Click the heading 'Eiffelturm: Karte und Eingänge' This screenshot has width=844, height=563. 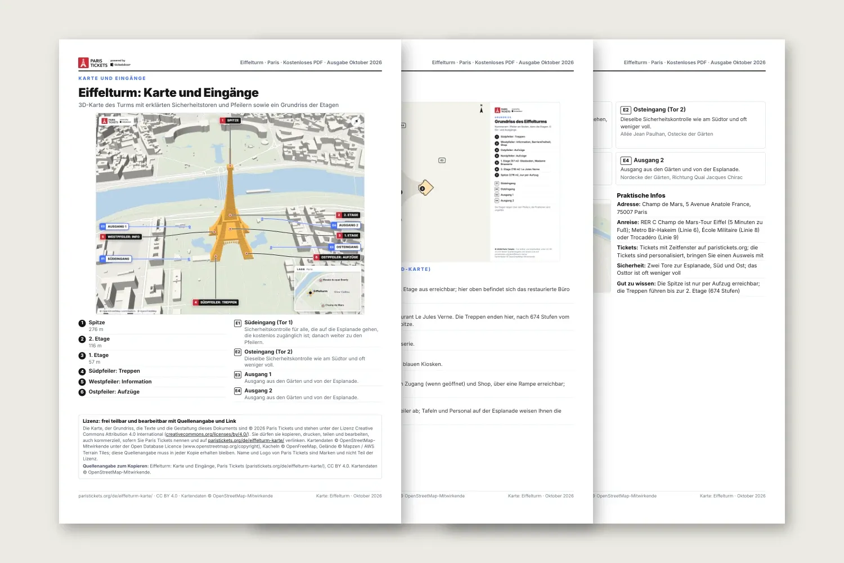pos(168,93)
